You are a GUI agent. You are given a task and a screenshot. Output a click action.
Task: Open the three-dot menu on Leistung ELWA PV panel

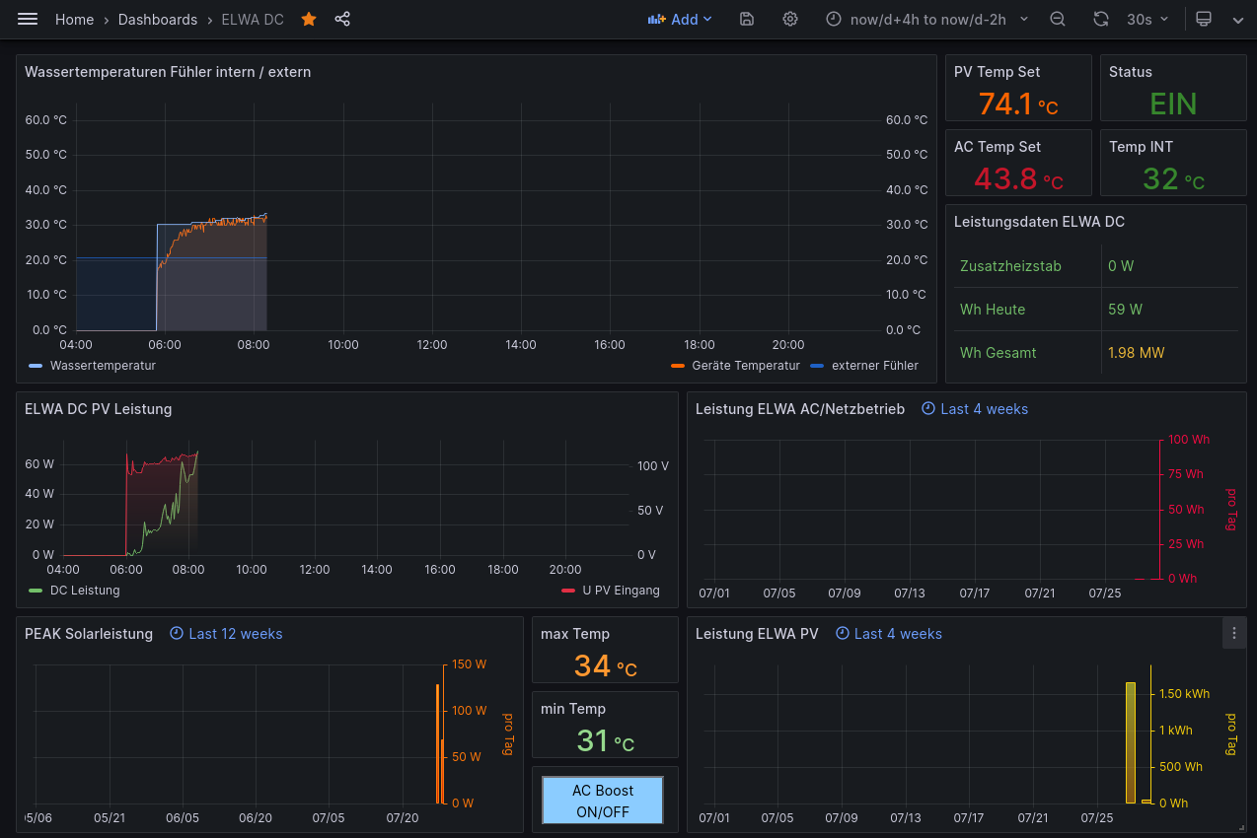[1233, 634]
